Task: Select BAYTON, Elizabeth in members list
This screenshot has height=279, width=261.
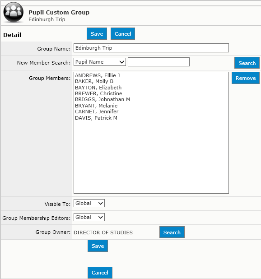Action: pyautogui.click(x=98, y=88)
